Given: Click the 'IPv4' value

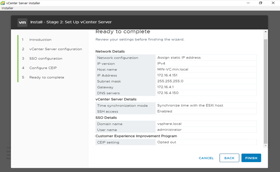Looking at the screenshot, I should (161, 63).
